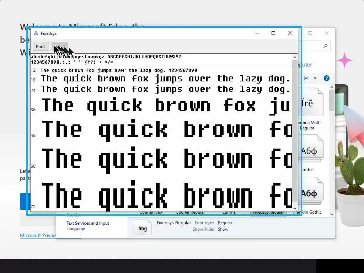Close the Fonts control panel window
Image resolution: width=364 pixels, height=273 pixels.
(x=327, y=33)
